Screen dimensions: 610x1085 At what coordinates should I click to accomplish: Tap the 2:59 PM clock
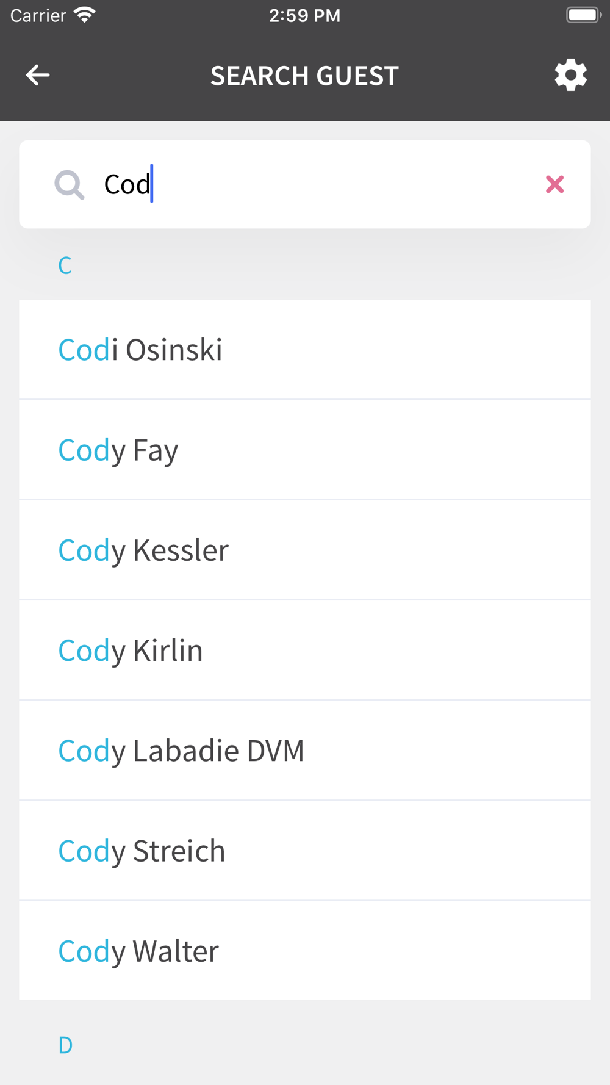point(304,15)
